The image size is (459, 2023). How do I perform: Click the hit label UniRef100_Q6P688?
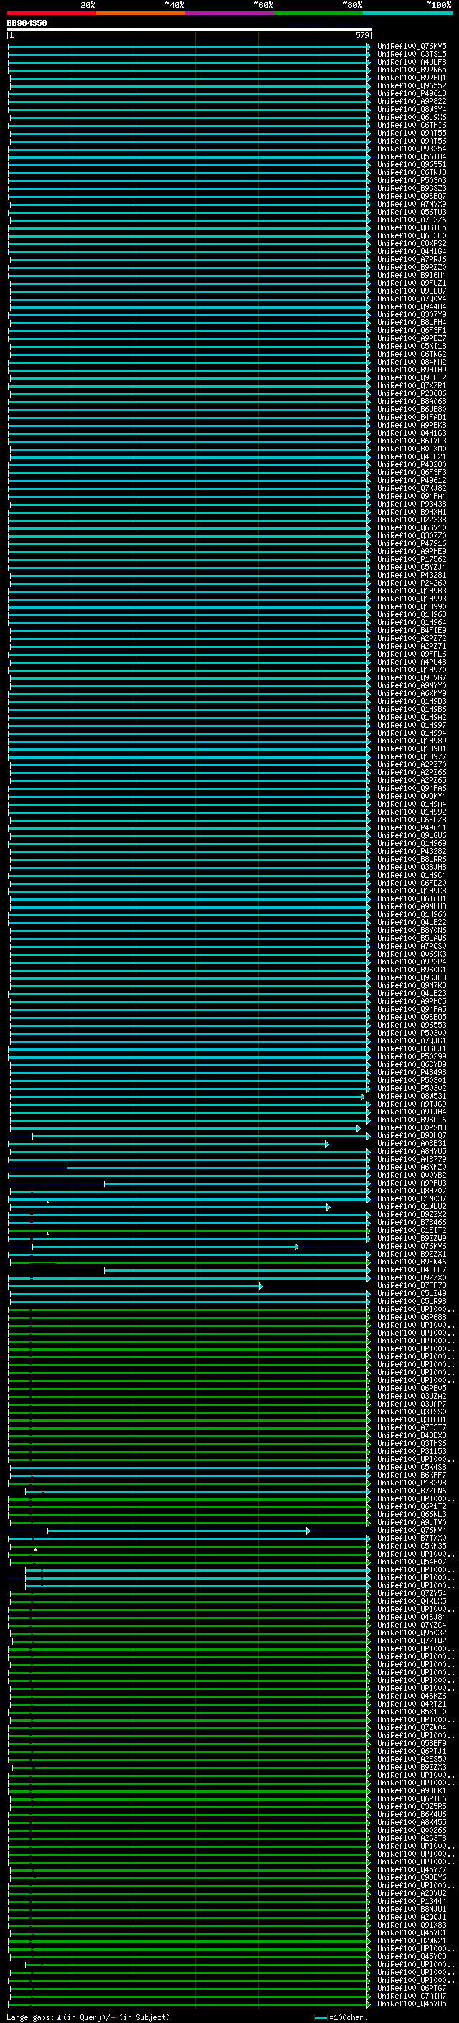coord(412,1317)
